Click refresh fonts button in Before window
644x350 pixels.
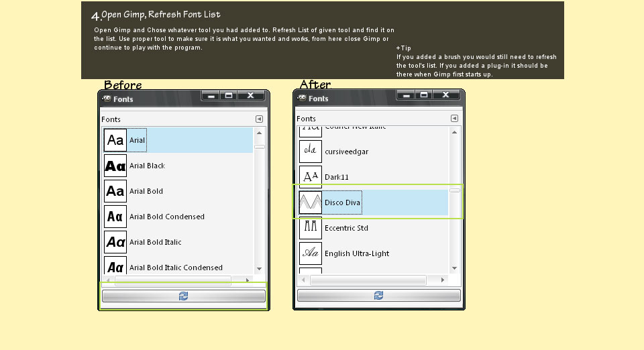pyautogui.click(x=184, y=296)
